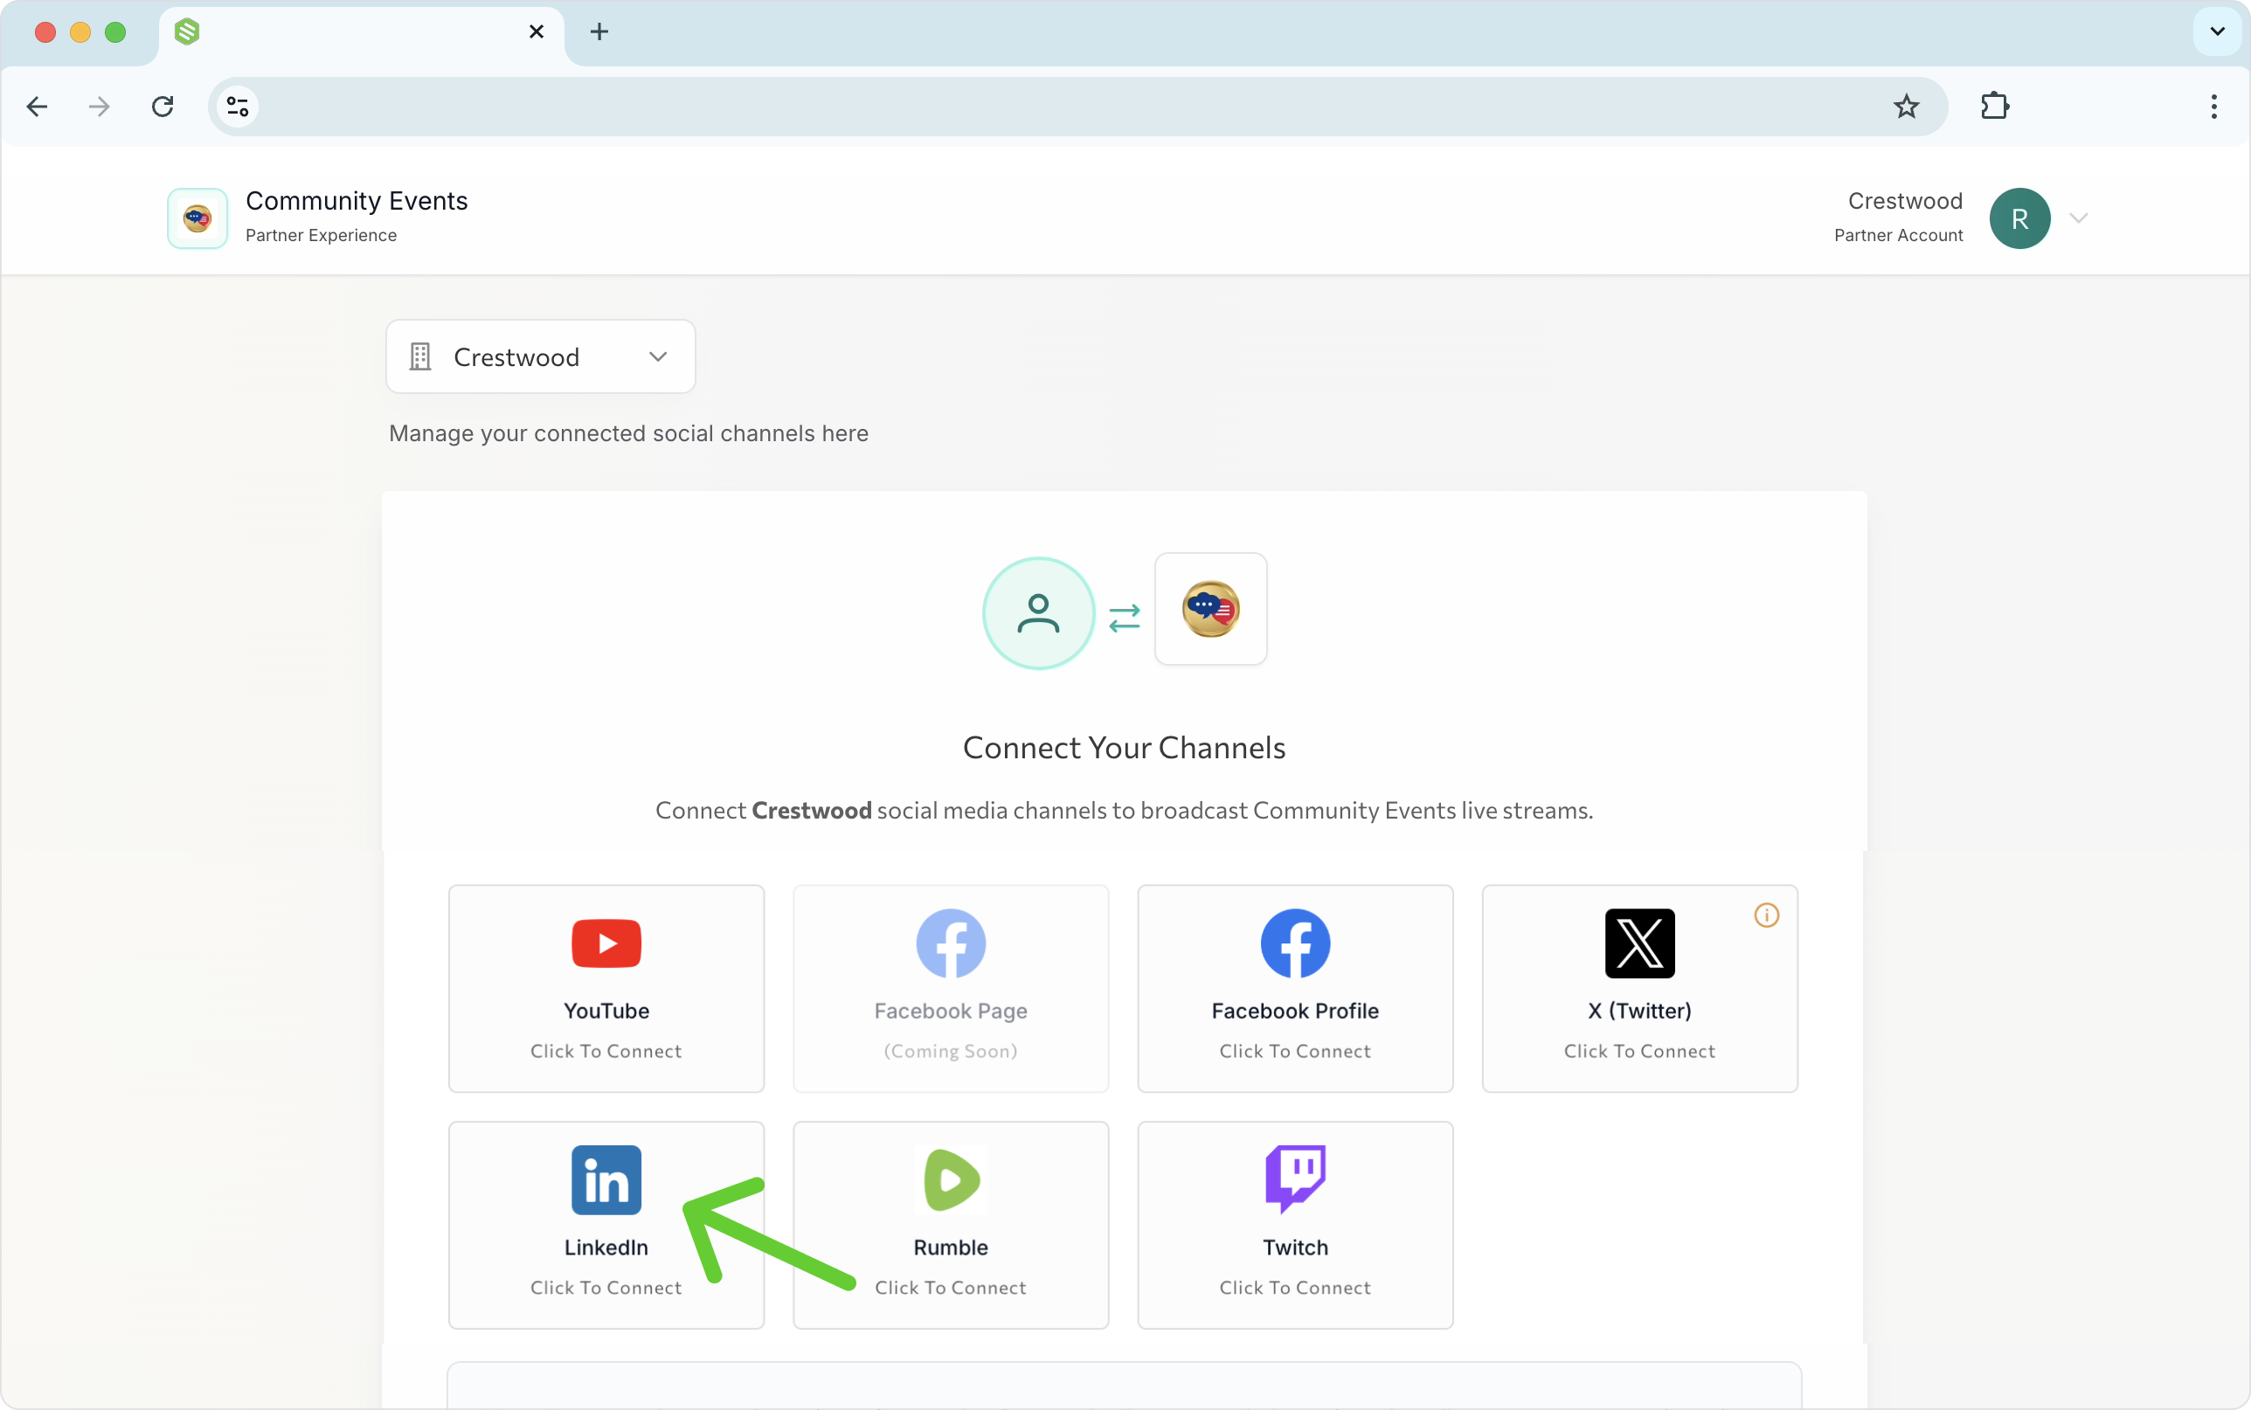Connect LinkedIn via Click To Connect
The height and width of the screenshot is (1410, 2251).
[606, 1288]
